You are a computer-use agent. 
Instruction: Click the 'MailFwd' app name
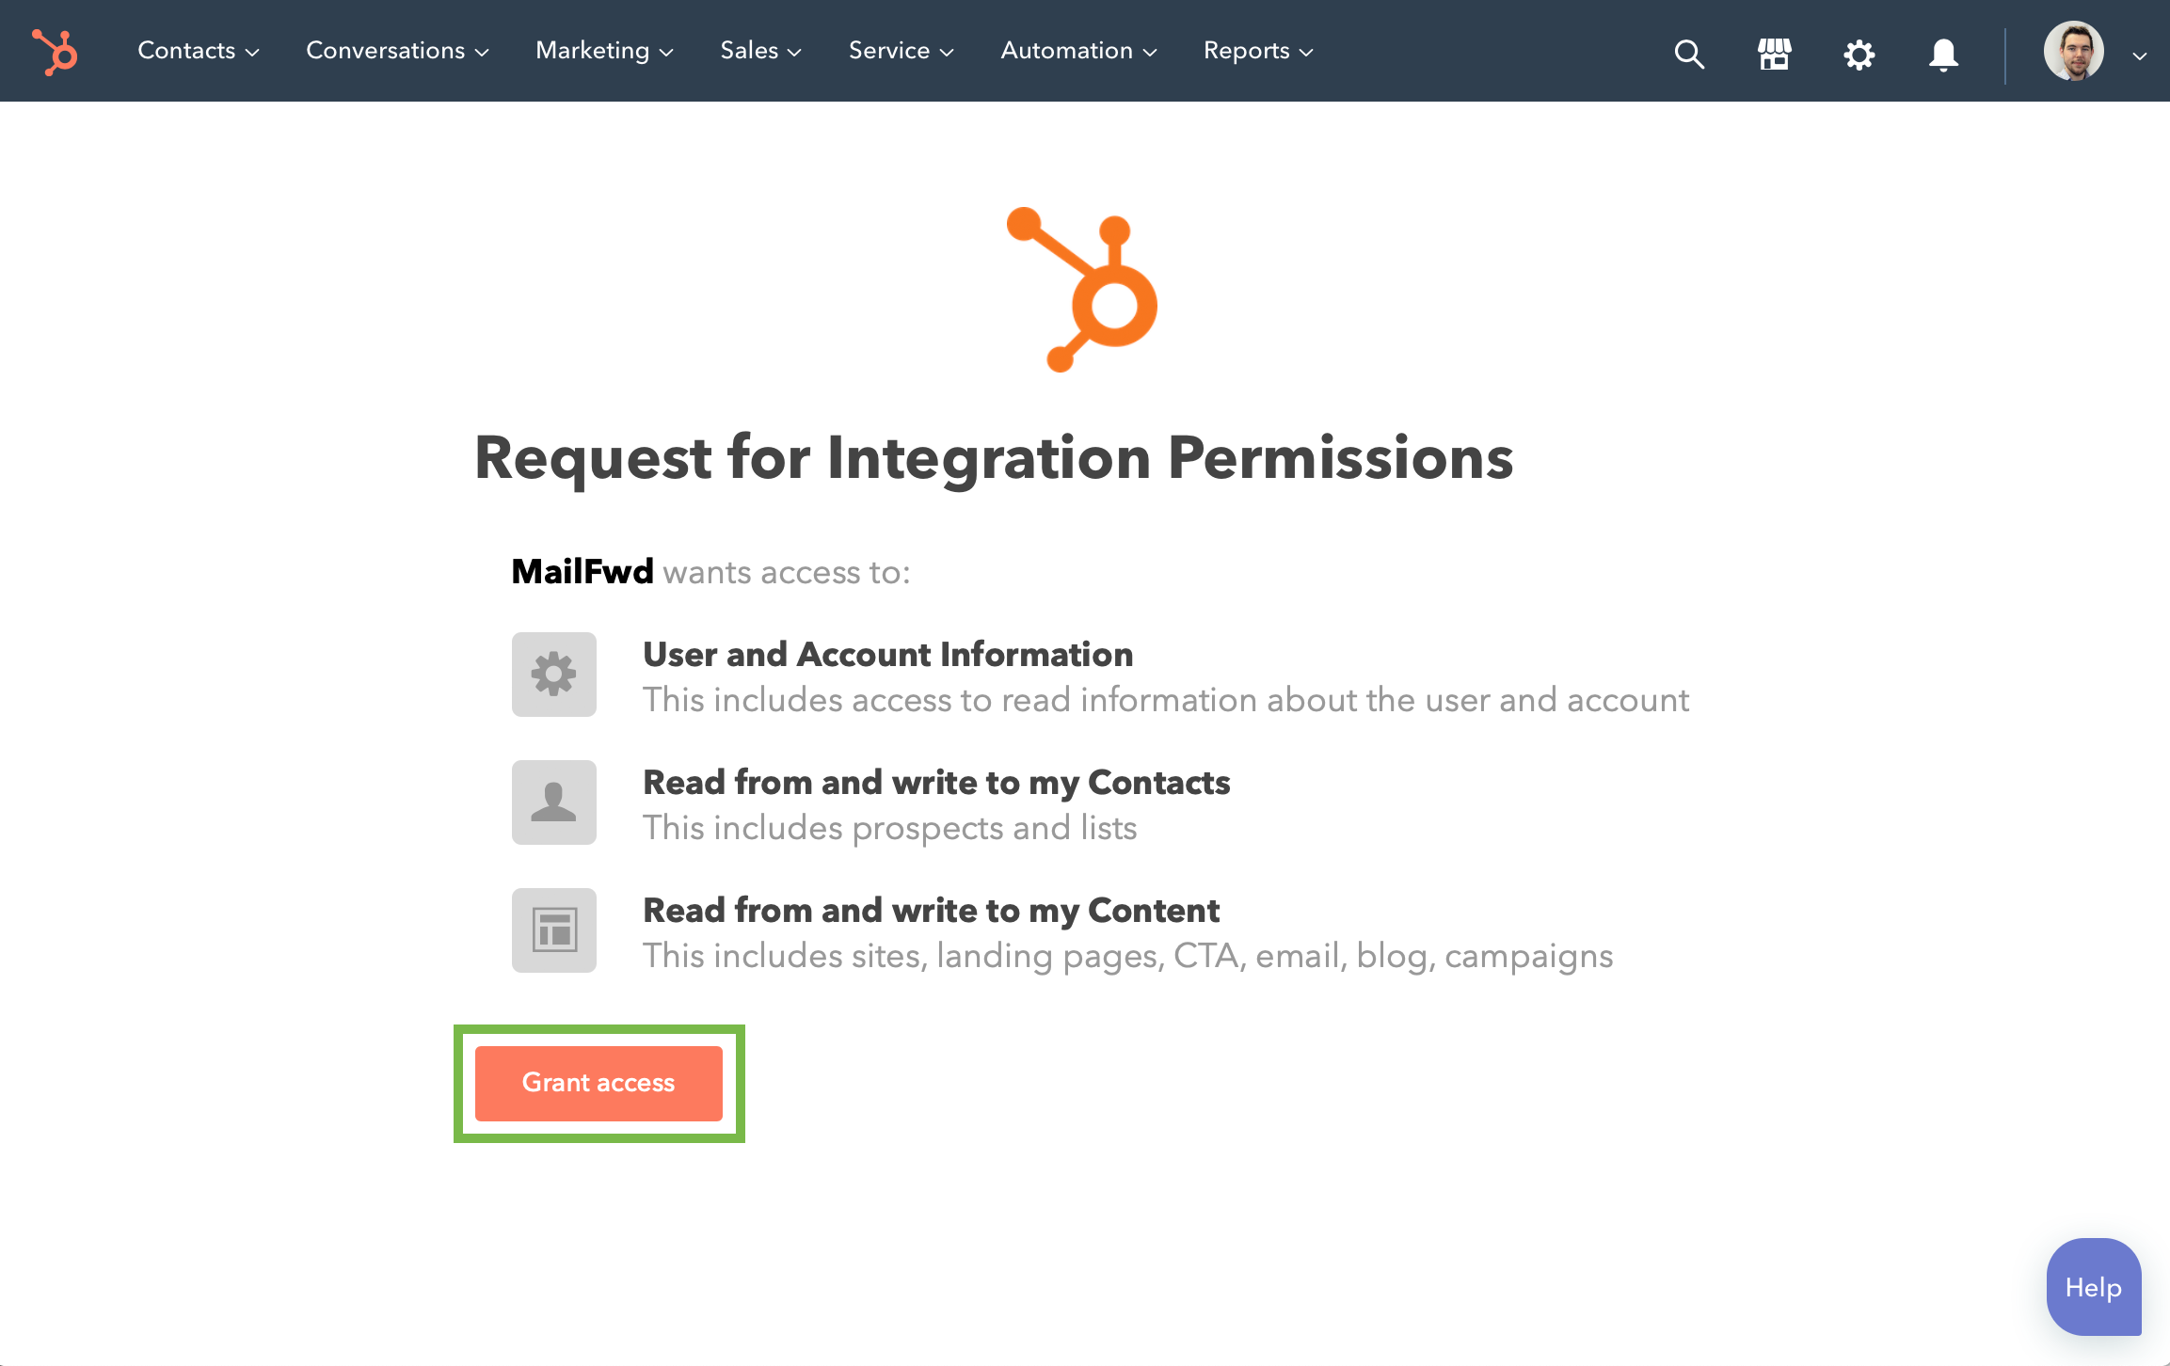tap(582, 571)
